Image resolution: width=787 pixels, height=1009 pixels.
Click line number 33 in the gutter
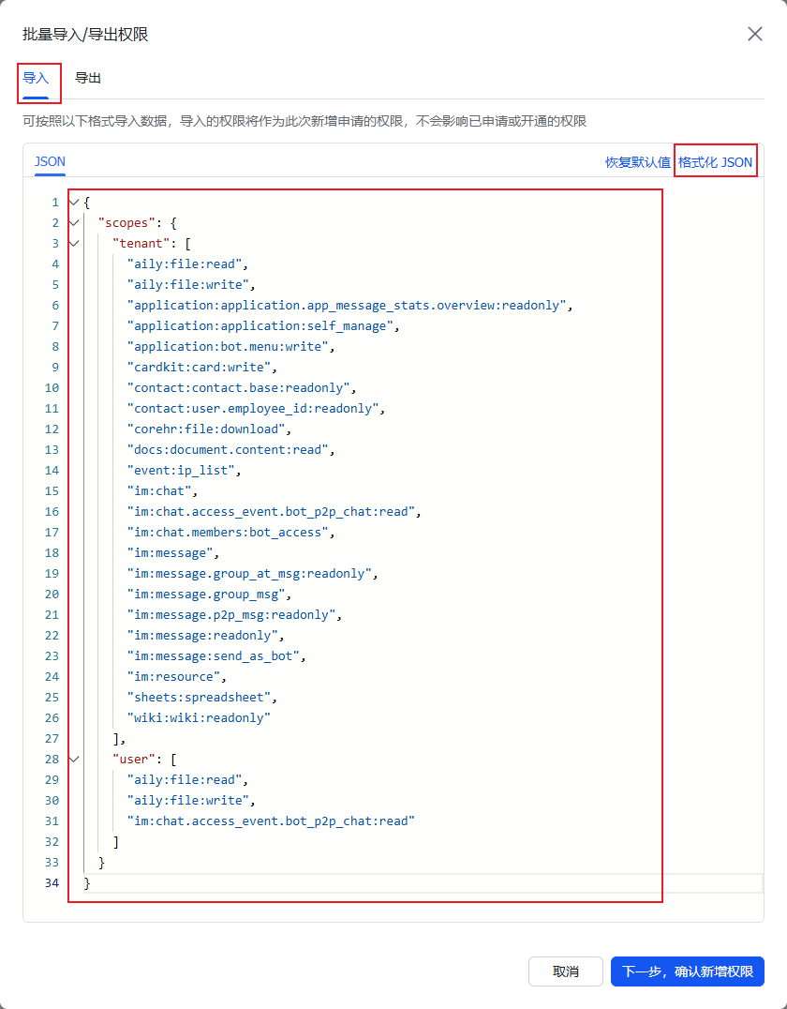(x=52, y=863)
